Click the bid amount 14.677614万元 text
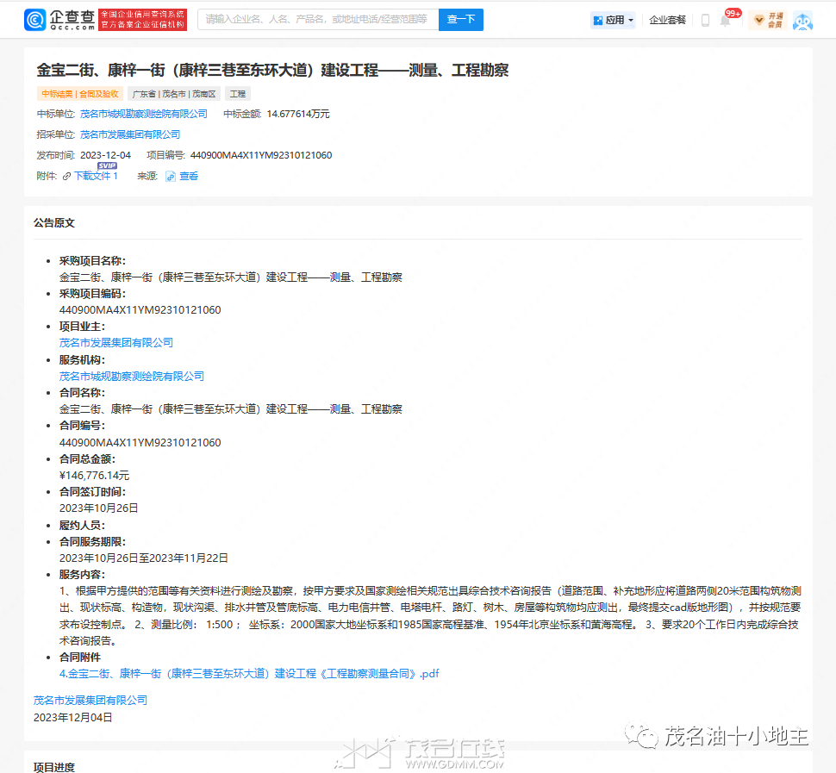 tap(298, 114)
